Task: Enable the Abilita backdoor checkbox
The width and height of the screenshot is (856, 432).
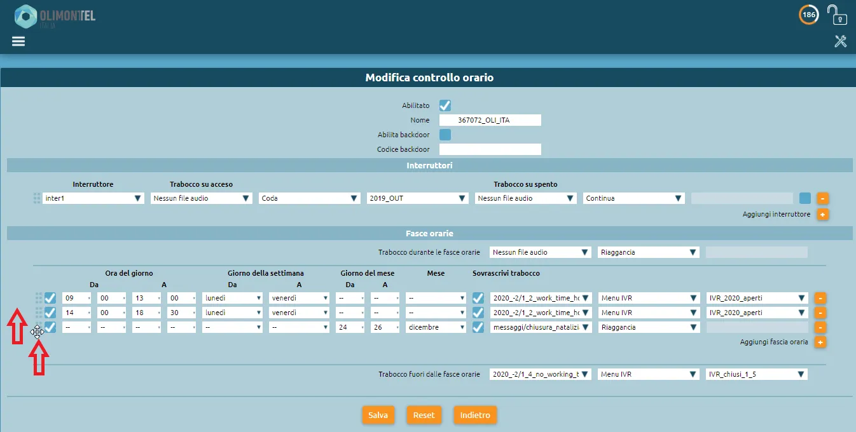Action: point(445,135)
